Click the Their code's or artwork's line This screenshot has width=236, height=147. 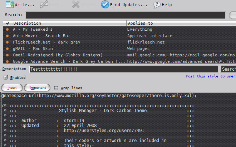pyautogui.click(x=115, y=141)
